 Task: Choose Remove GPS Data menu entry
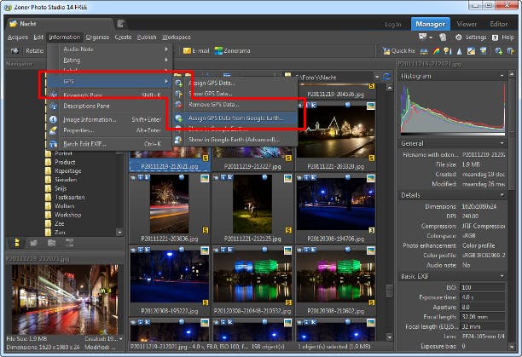[213, 104]
